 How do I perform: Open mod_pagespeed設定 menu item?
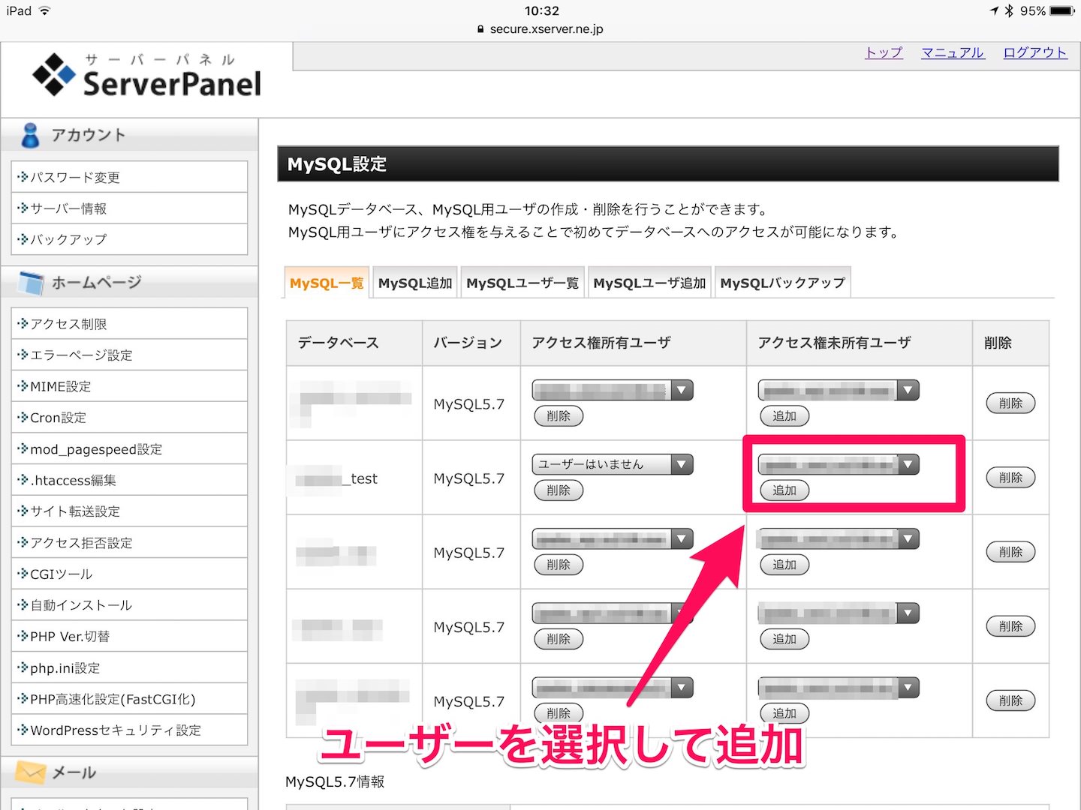129,449
